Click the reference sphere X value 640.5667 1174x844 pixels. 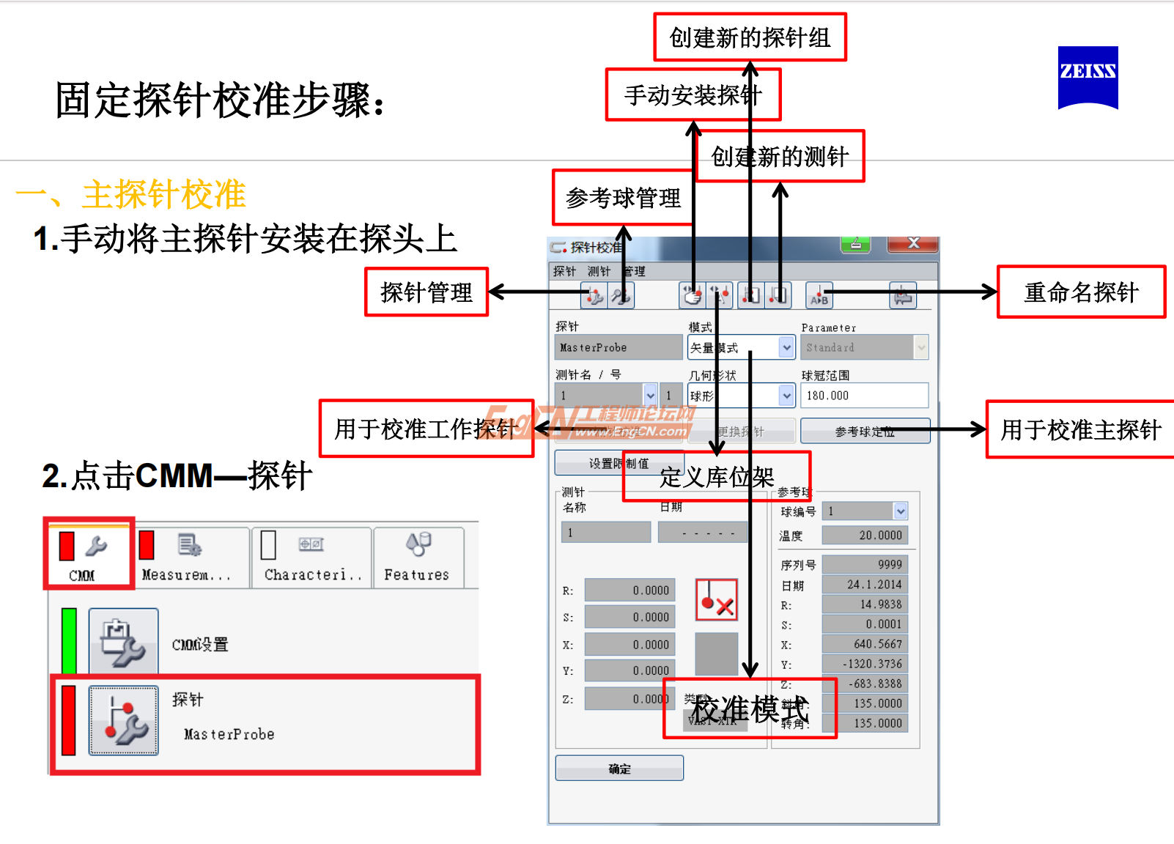pyautogui.click(x=865, y=643)
